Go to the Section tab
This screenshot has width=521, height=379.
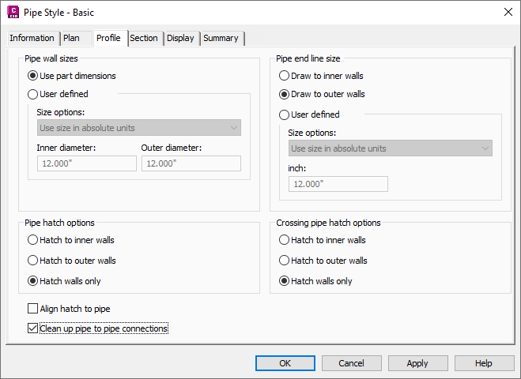(x=144, y=38)
